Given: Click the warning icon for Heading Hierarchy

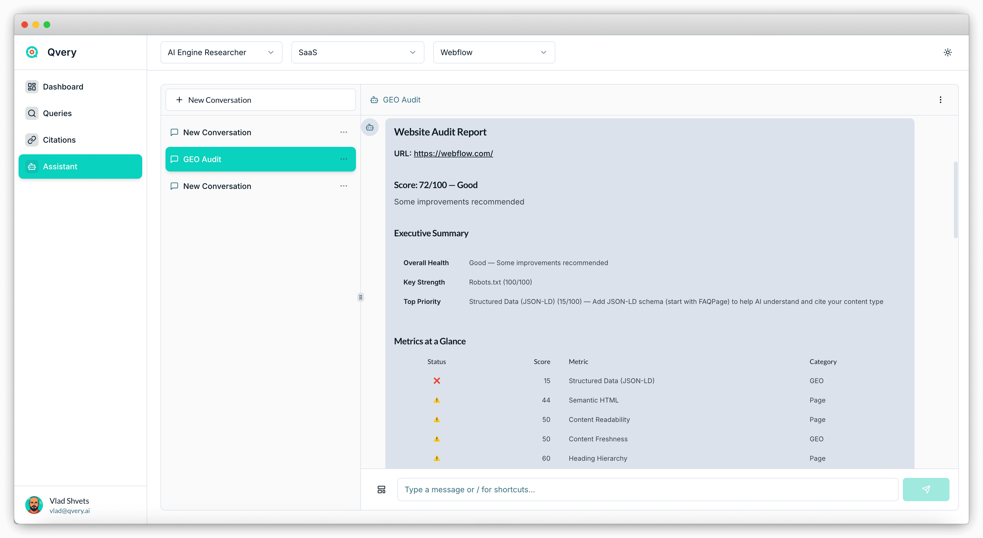Looking at the screenshot, I should point(437,459).
